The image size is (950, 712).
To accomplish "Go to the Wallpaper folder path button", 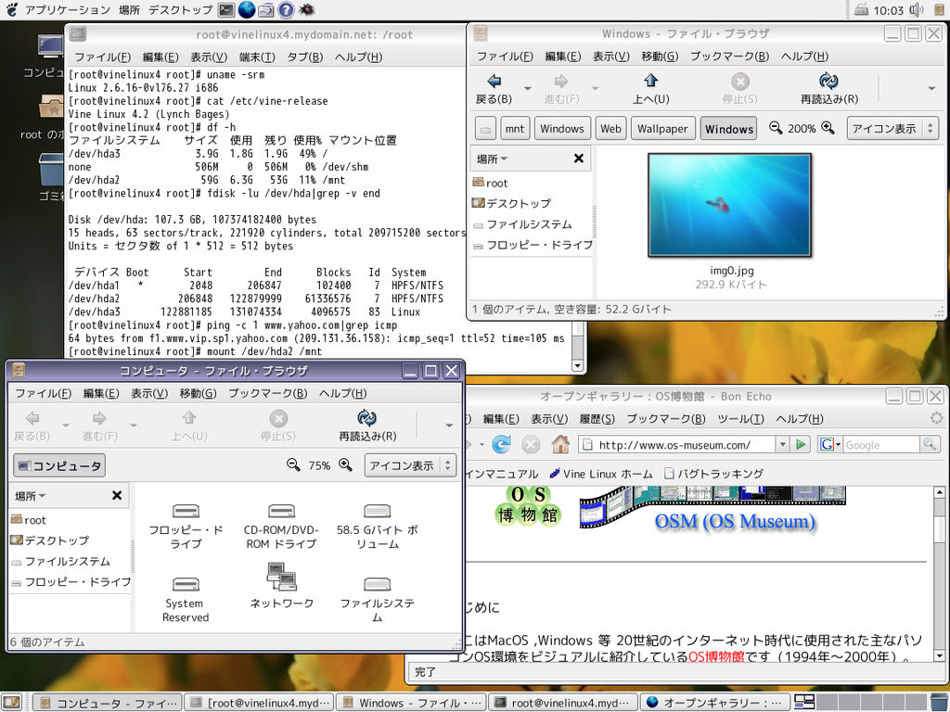I will point(662,129).
